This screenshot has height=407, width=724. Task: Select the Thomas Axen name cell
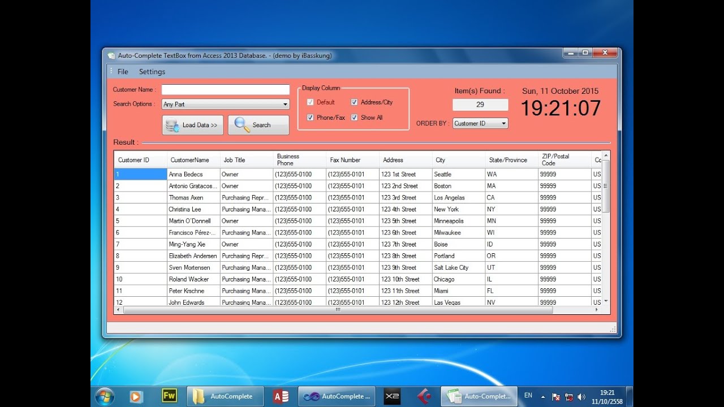(193, 197)
